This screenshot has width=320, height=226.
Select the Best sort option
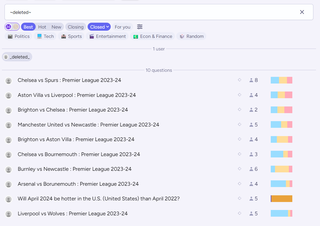coord(28,27)
